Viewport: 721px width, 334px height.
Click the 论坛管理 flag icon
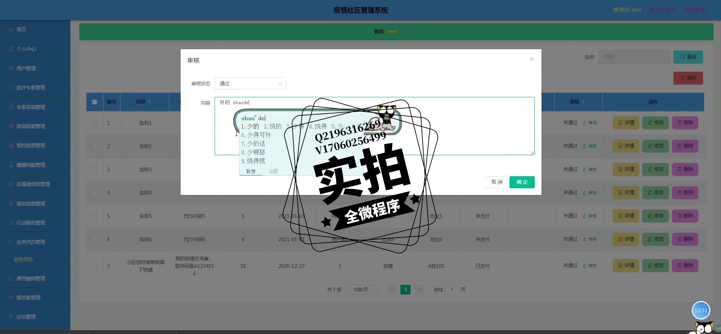[x=11, y=317]
